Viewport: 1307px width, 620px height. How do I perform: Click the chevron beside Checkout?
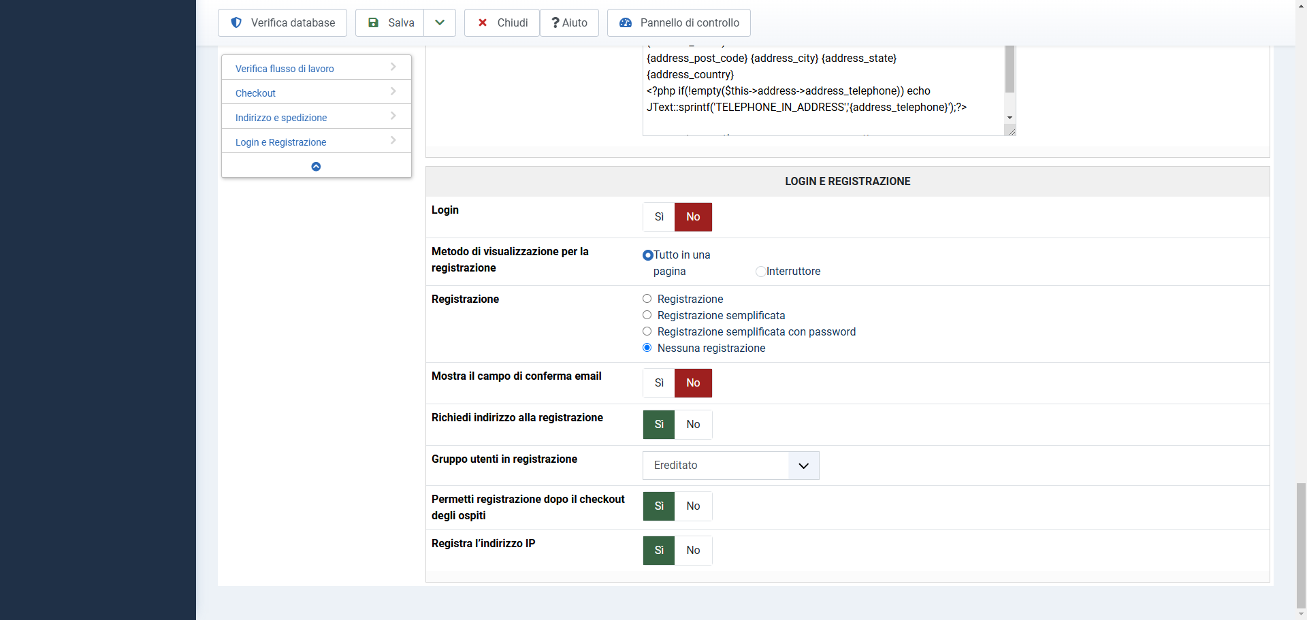[393, 91]
